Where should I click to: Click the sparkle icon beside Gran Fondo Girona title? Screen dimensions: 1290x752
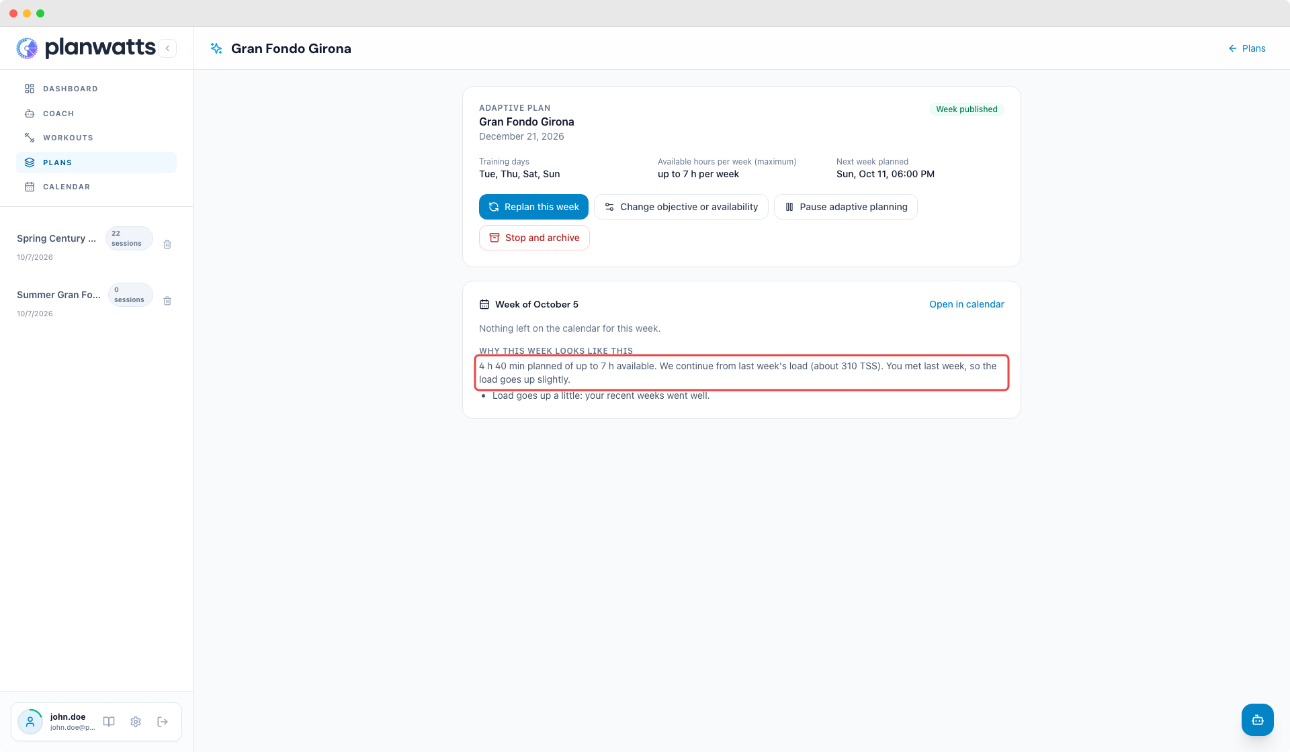(x=216, y=48)
